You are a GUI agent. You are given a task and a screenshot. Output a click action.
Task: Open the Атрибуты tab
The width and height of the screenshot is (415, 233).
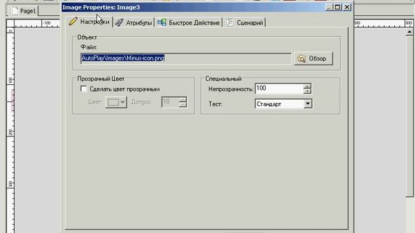[x=134, y=23]
